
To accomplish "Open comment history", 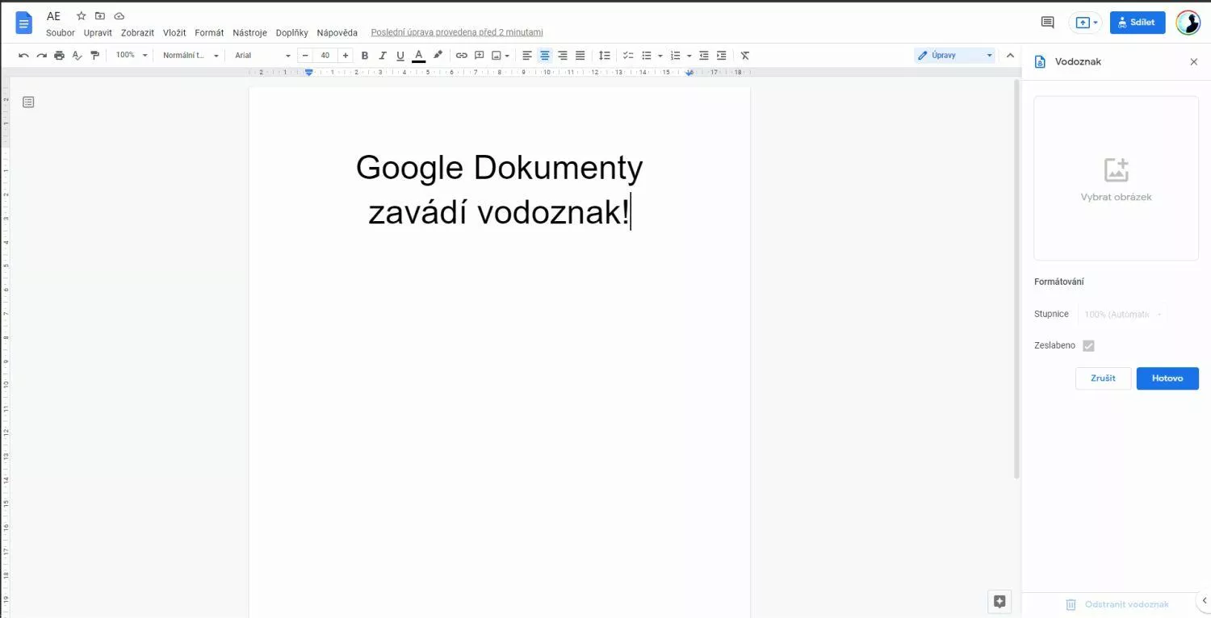I will [1048, 23].
